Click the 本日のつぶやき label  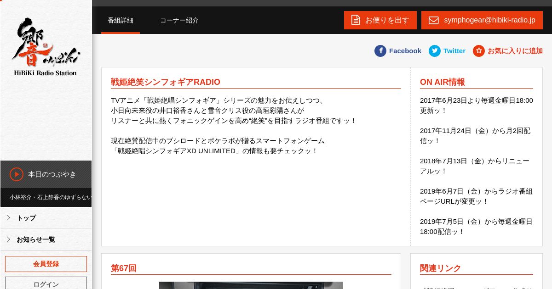(52, 174)
